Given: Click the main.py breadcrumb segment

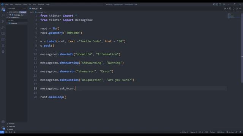Looking at the screenshot, I should pyautogui.click(x=39, y=12).
